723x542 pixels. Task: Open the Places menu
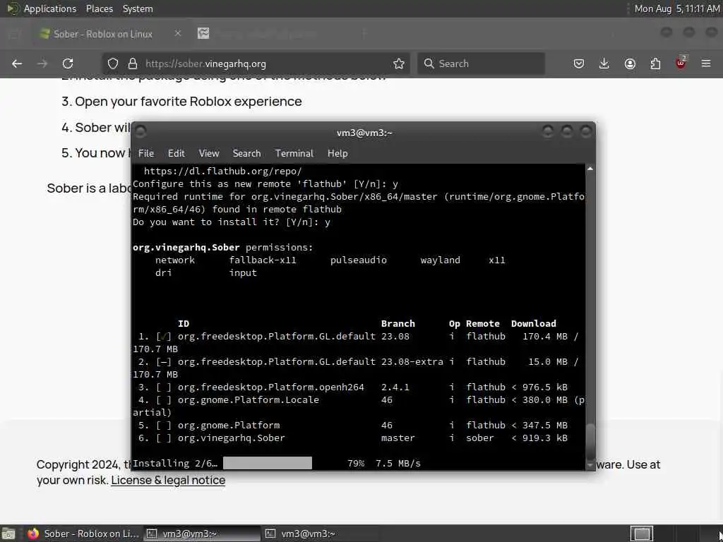coord(99,8)
